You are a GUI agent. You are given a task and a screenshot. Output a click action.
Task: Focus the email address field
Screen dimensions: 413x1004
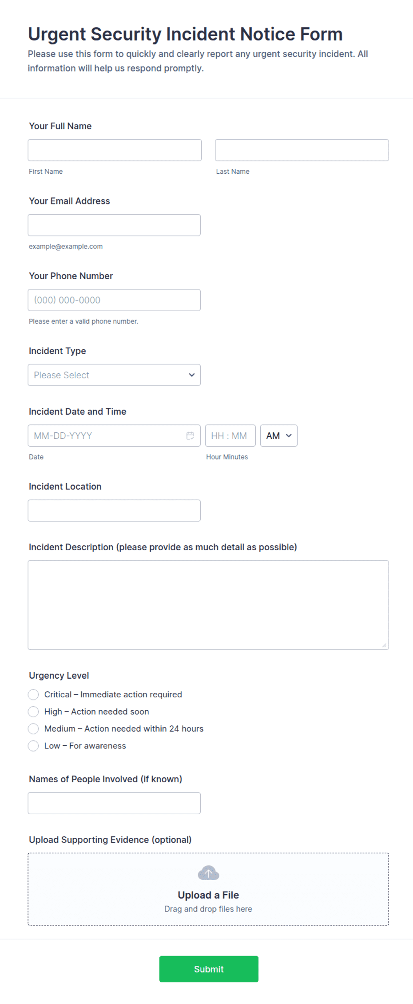point(114,225)
